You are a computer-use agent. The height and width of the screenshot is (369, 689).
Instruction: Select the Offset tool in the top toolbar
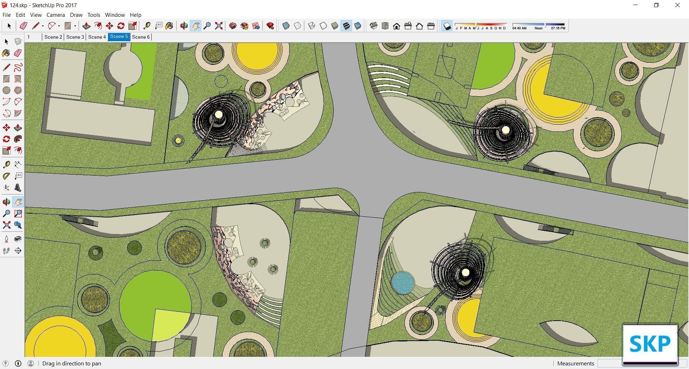pos(98,26)
